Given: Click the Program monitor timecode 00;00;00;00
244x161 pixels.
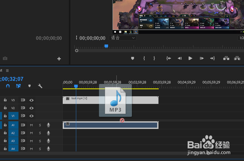Looking at the screenshot, I should coord(92,38).
